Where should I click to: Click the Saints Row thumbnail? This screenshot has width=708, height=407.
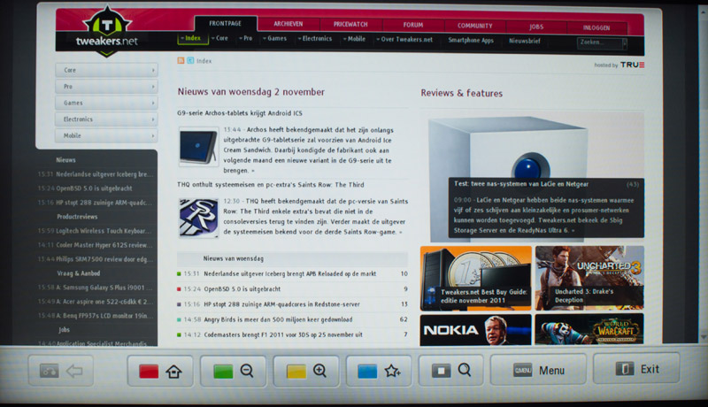pyautogui.click(x=198, y=218)
